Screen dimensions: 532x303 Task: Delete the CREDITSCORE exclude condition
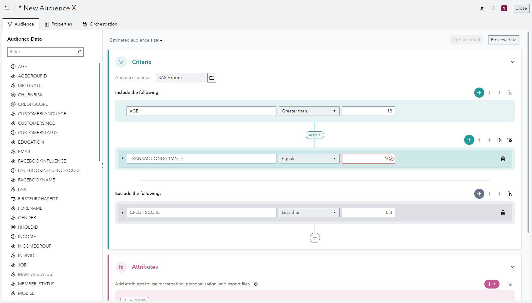[503, 212]
